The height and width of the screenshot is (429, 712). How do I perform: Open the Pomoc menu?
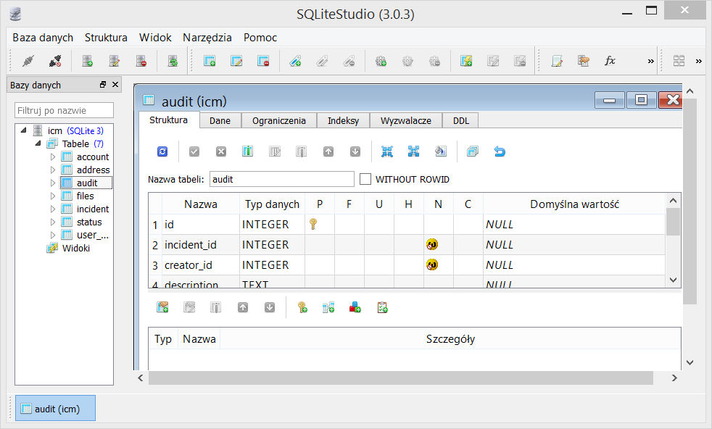click(260, 38)
